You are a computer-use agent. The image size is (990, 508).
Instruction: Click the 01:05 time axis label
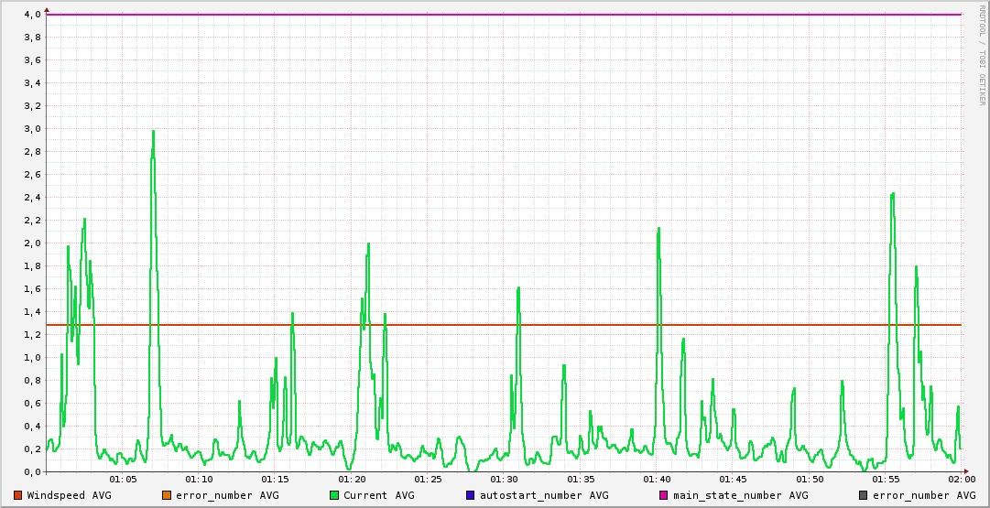[x=123, y=479]
